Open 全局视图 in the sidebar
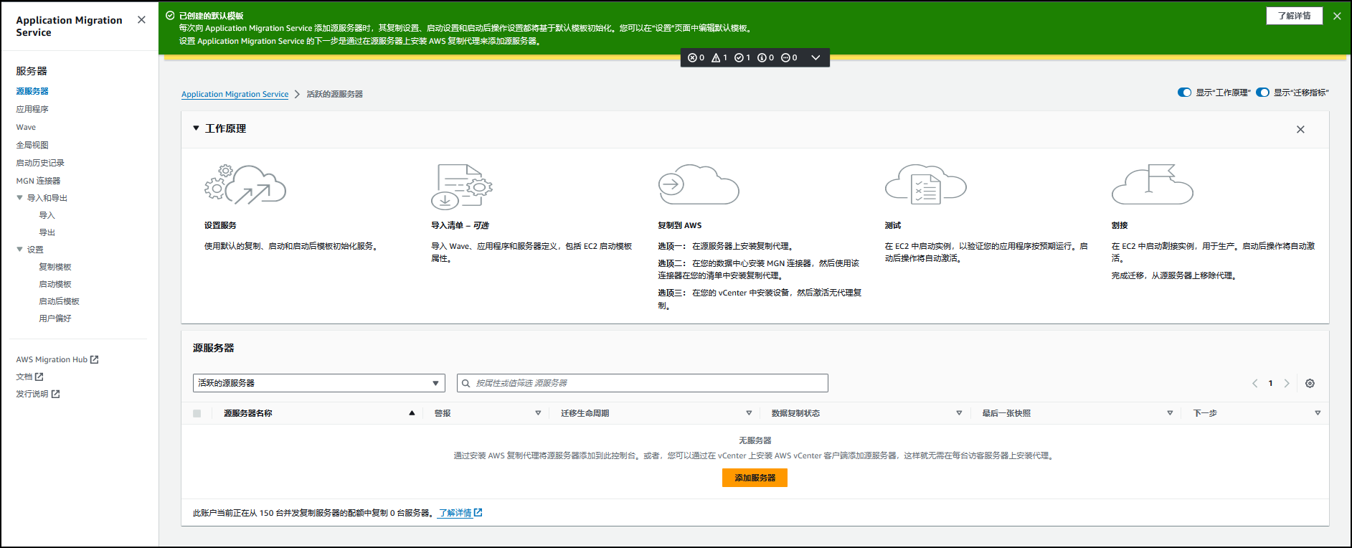 (32, 145)
